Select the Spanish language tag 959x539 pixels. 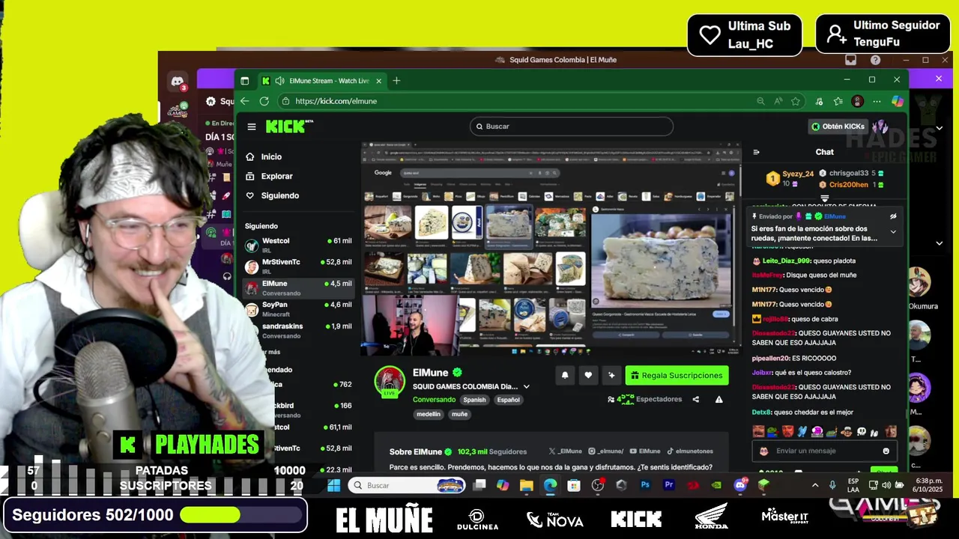point(474,400)
